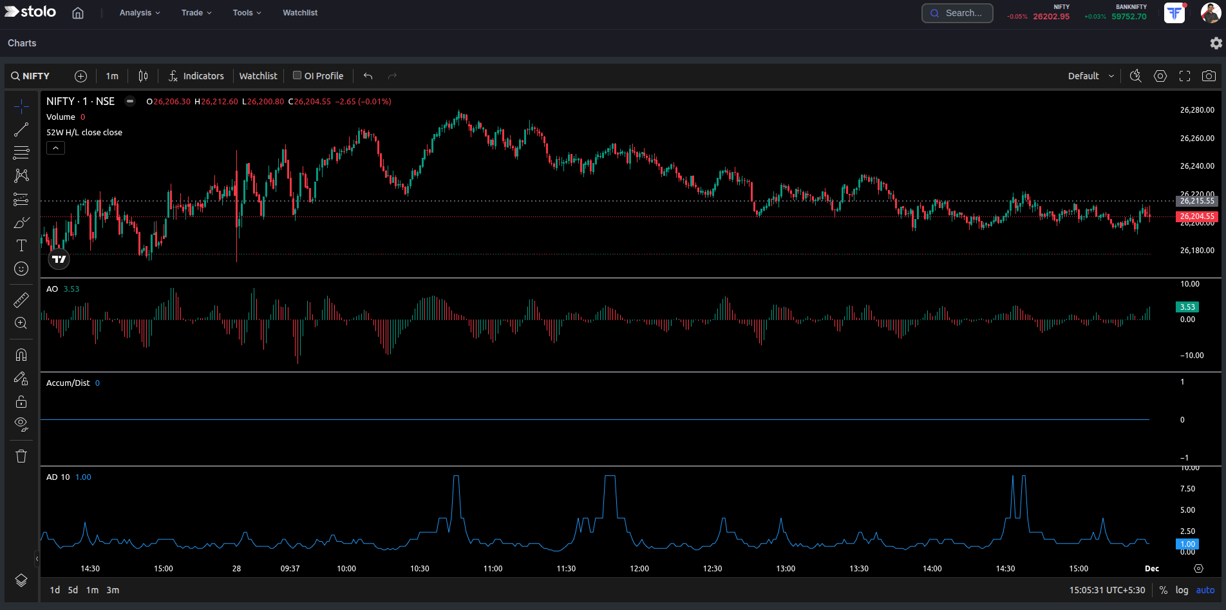The image size is (1226, 610).
Task: Hide all drawings with the eye icon
Action: point(21,424)
